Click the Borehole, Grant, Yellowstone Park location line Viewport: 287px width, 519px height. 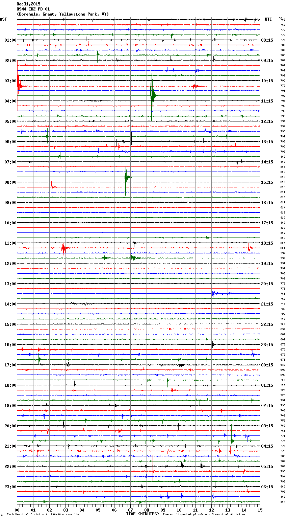click(x=63, y=14)
